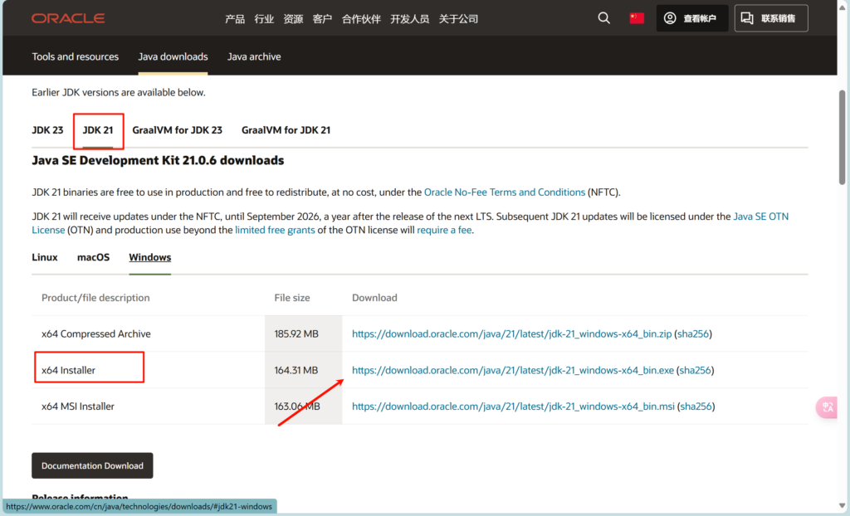Select the Java downloads tab

click(173, 56)
